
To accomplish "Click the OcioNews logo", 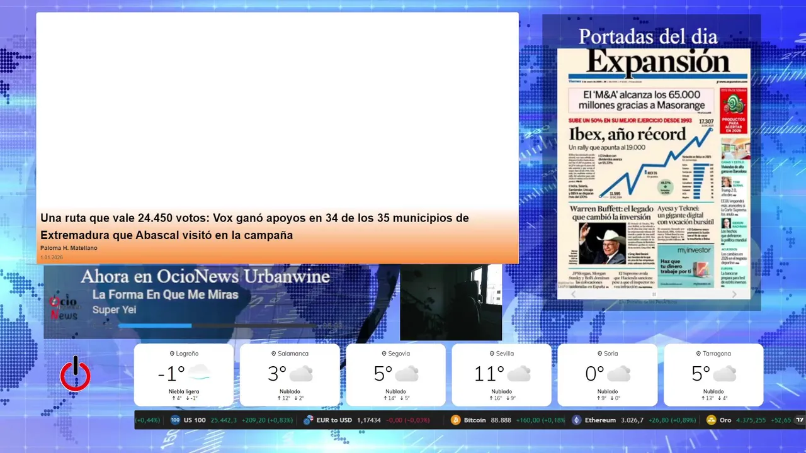I will point(64,307).
